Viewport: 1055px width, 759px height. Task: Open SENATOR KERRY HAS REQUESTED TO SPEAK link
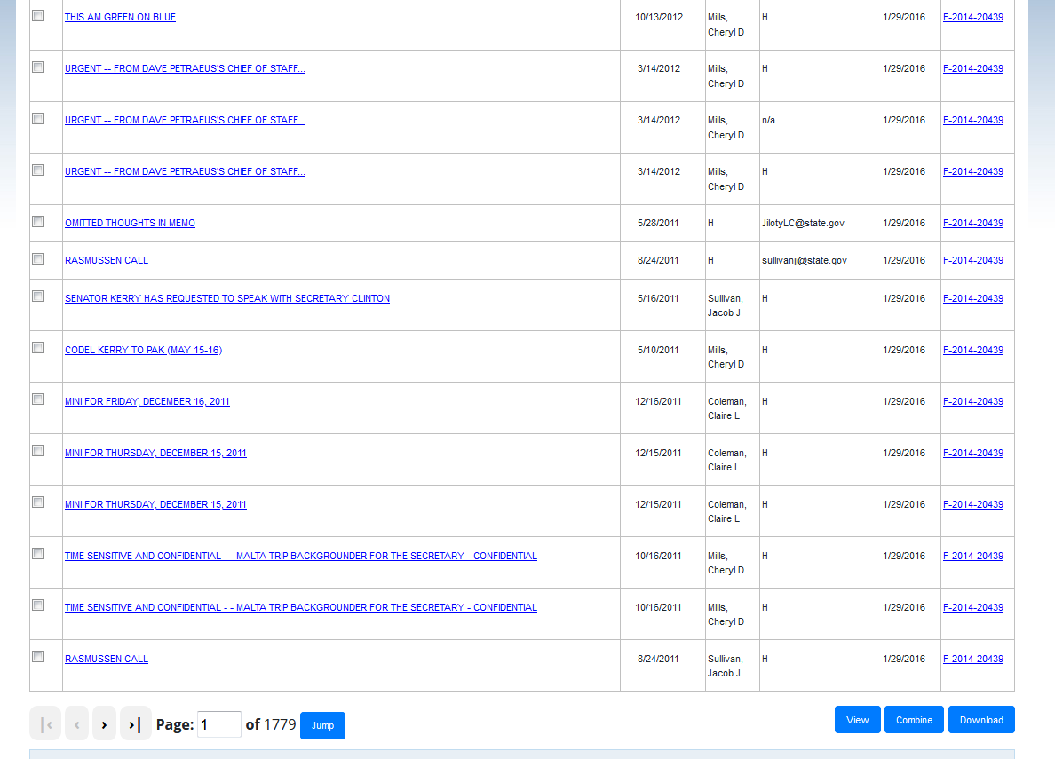(226, 298)
